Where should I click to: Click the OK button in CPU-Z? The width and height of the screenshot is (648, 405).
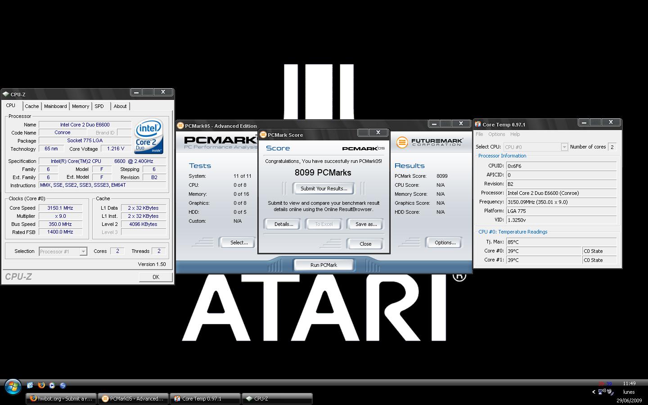[156, 277]
